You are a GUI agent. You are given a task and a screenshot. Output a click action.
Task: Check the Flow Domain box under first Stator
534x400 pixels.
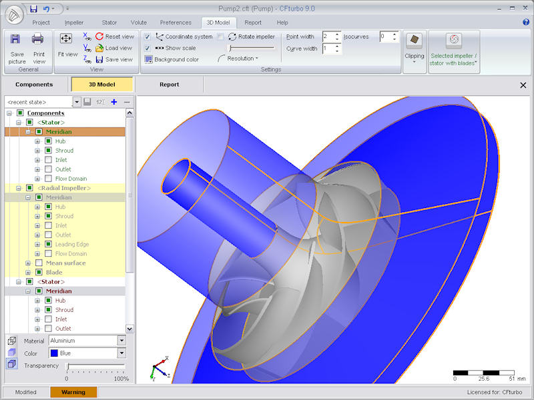[48, 179]
